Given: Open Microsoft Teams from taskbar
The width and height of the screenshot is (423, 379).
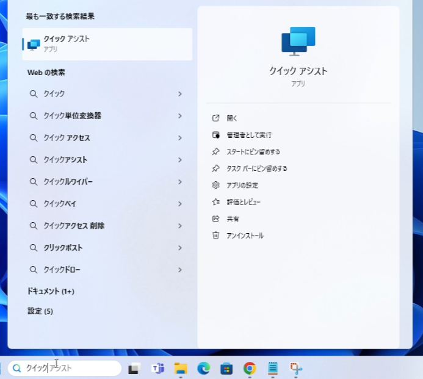Looking at the screenshot, I should pyautogui.click(x=157, y=368).
